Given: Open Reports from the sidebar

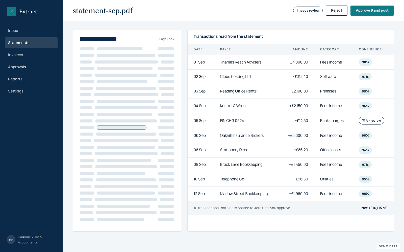Looking at the screenshot, I should [31, 79].
